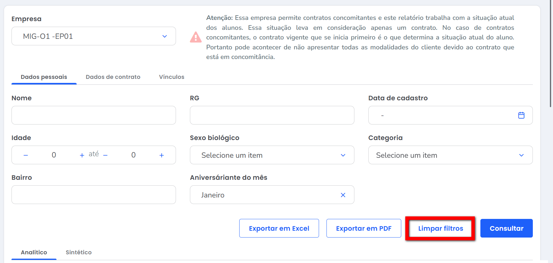Screen dimensions: 553x263
Task: Open the Data de cadastro calendar icon
Action: pyautogui.click(x=521, y=115)
